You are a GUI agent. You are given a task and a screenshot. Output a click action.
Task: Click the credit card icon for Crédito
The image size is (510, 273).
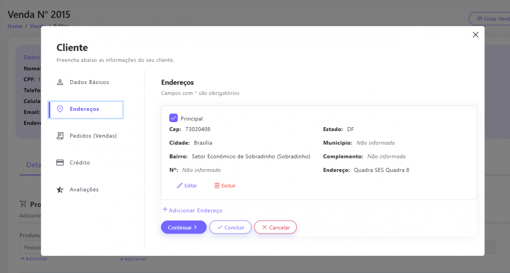click(60, 163)
